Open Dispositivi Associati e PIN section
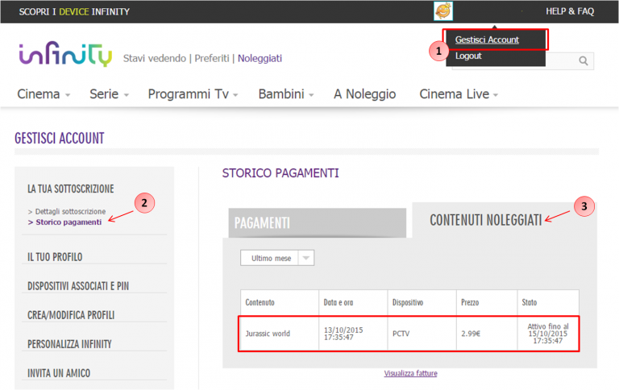619x390 pixels. pyautogui.click(x=78, y=286)
